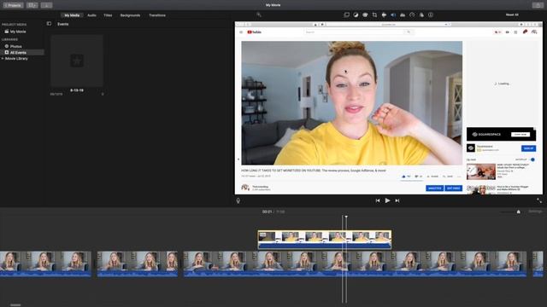Select the 8-13-19 event thumbnail
Image resolution: width=547 pixels, height=307 pixels.
tap(77, 61)
